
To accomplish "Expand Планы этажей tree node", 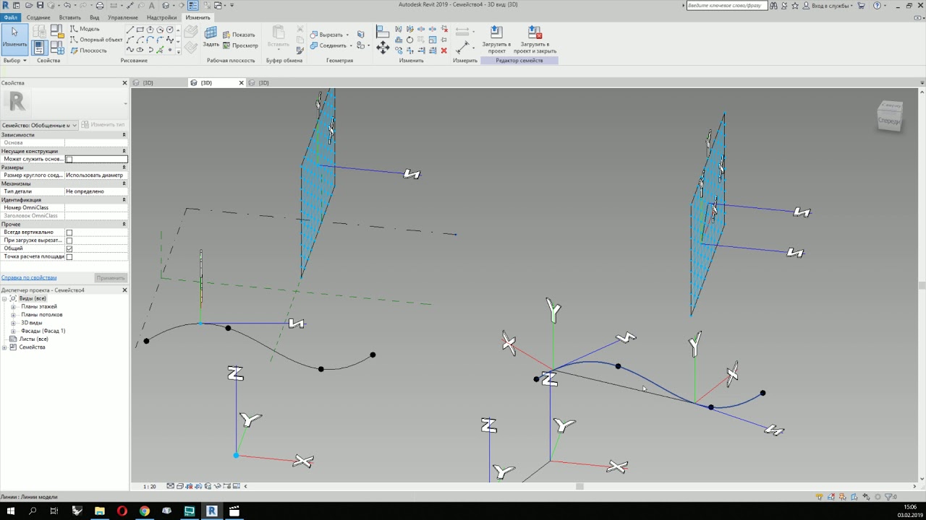I will pyautogui.click(x=13, y=307).
